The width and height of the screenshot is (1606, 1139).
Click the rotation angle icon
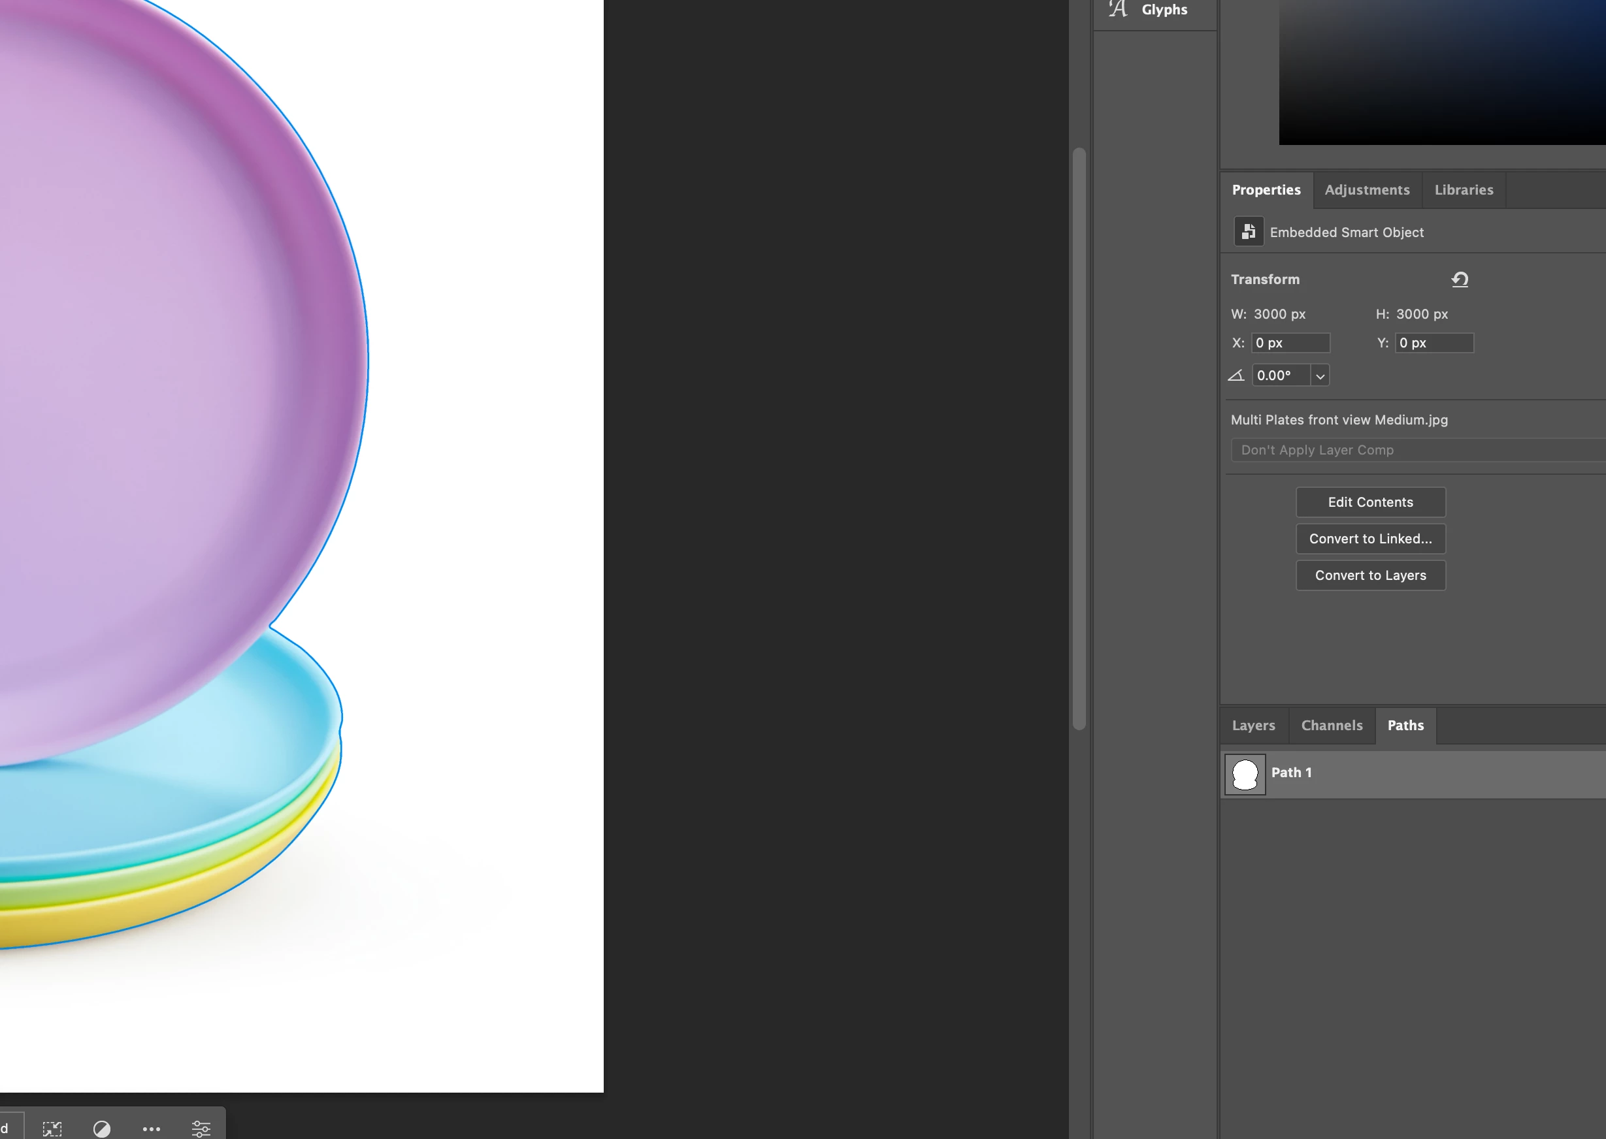pos(1236,376)
